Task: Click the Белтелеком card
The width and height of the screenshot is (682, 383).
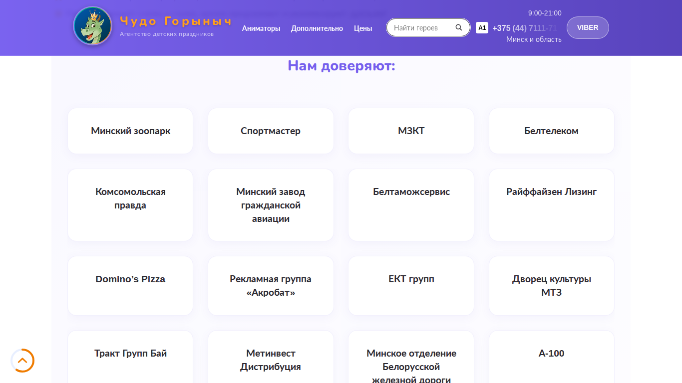Action: tap(552, 131)
